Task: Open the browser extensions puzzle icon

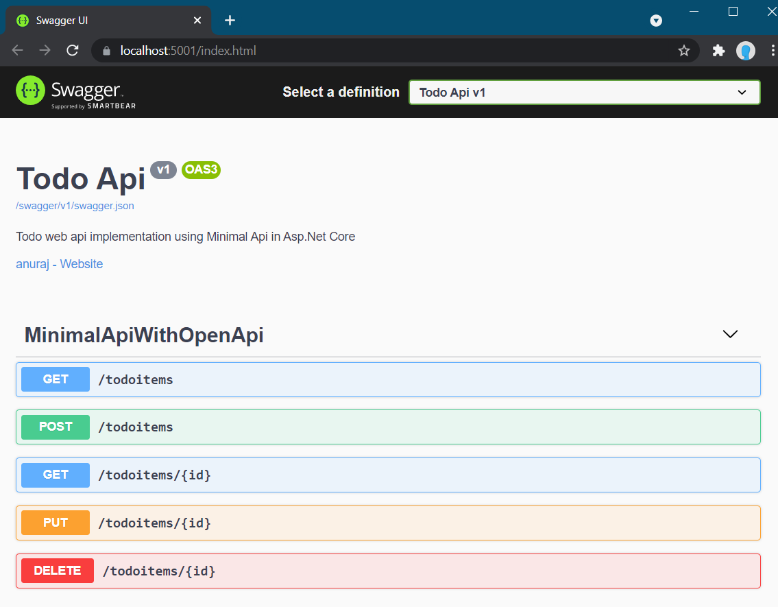Action: point(718,51)
